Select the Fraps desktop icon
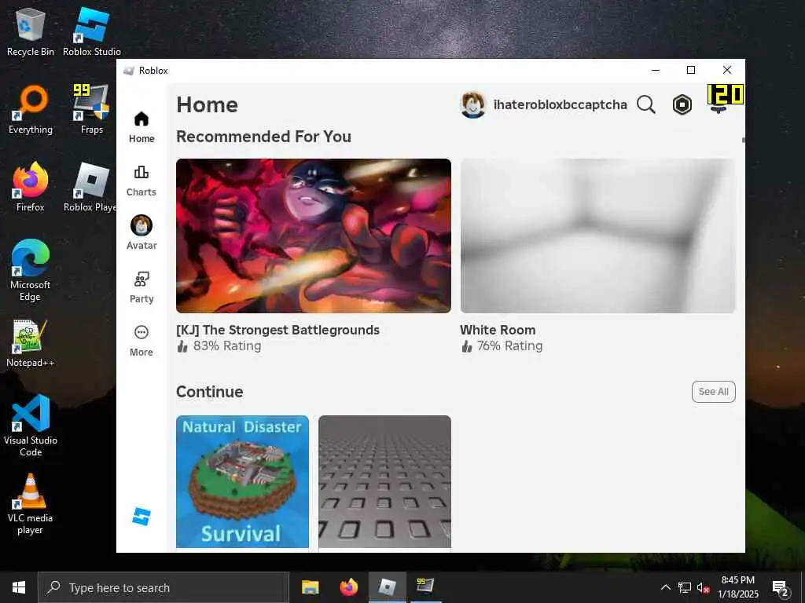 [92, 110]
